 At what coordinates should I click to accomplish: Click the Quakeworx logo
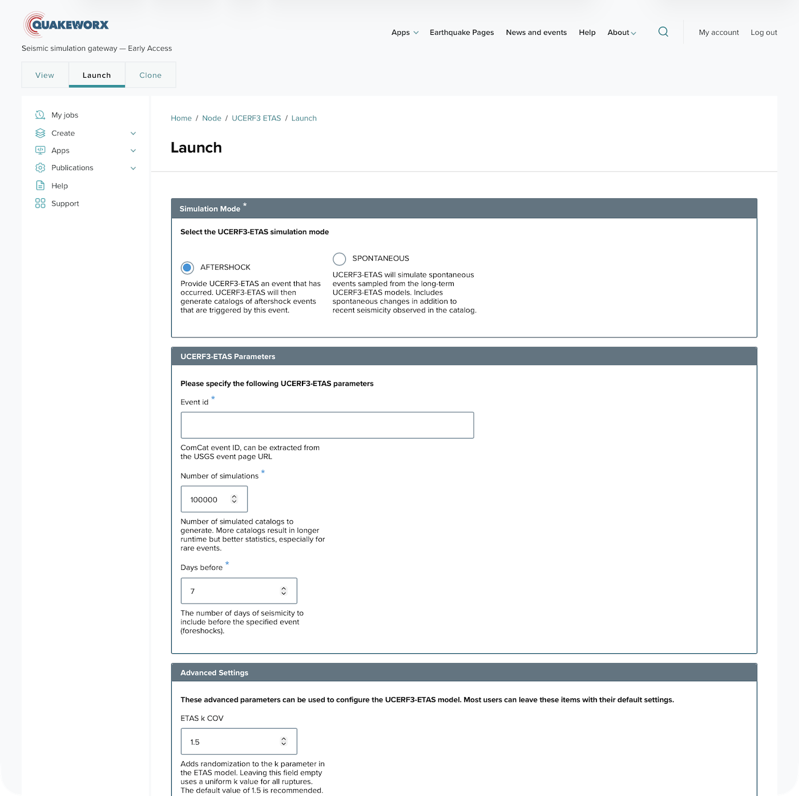(x=66, y=24)
